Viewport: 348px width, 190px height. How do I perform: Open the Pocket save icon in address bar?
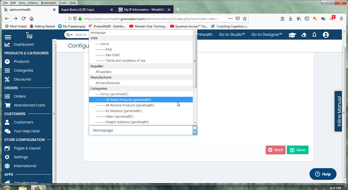tap(238, 19)
